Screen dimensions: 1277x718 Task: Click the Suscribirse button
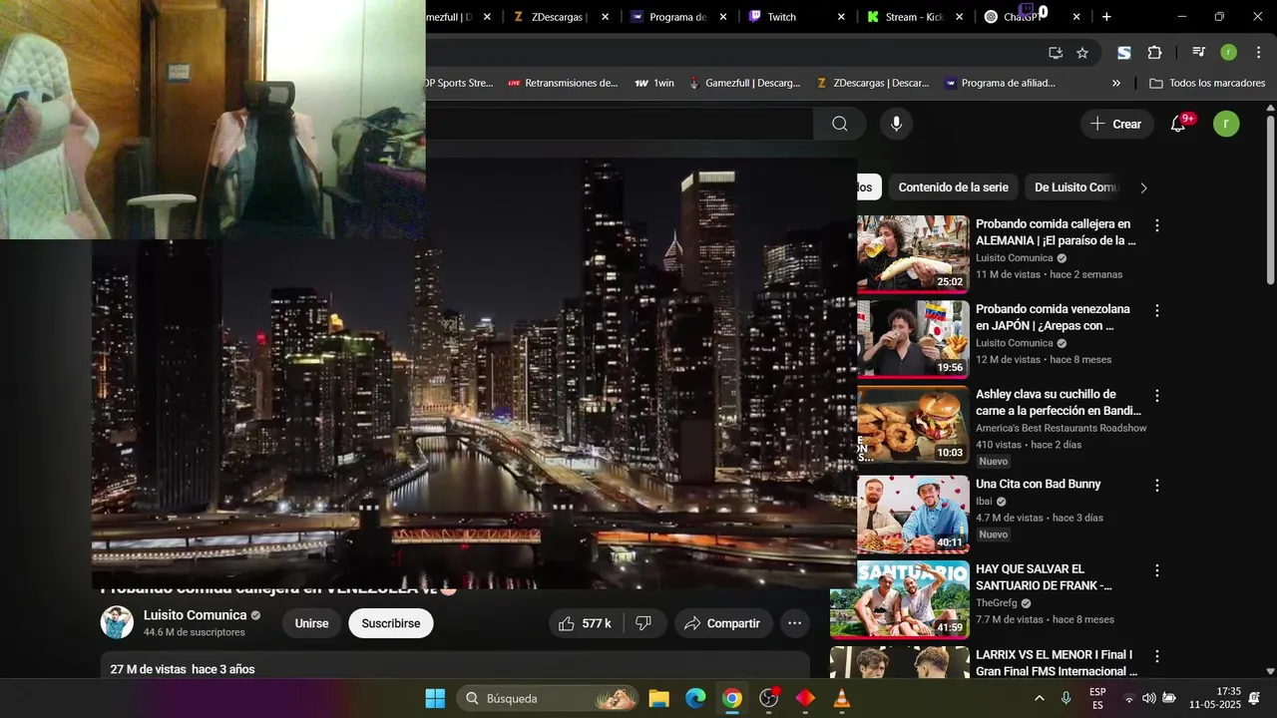tap(391, 623)
